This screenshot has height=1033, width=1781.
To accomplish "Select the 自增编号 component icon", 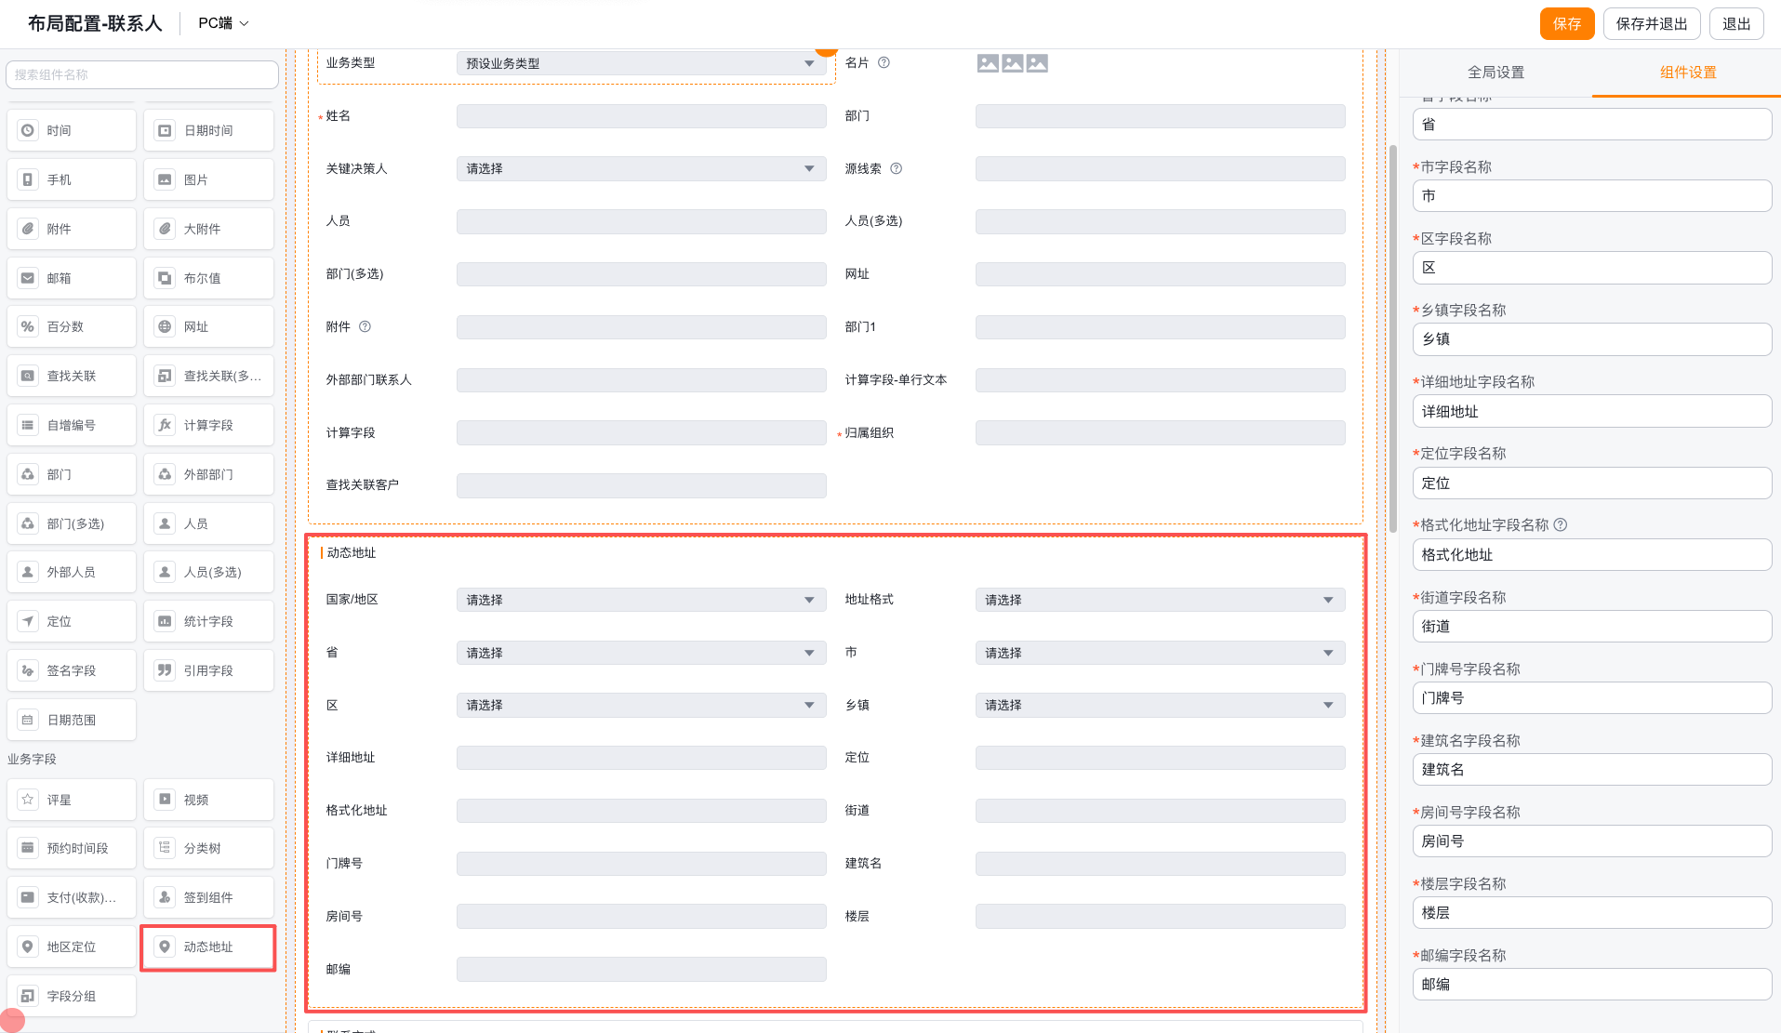I will pyautogui.click(x=28, y=425).
